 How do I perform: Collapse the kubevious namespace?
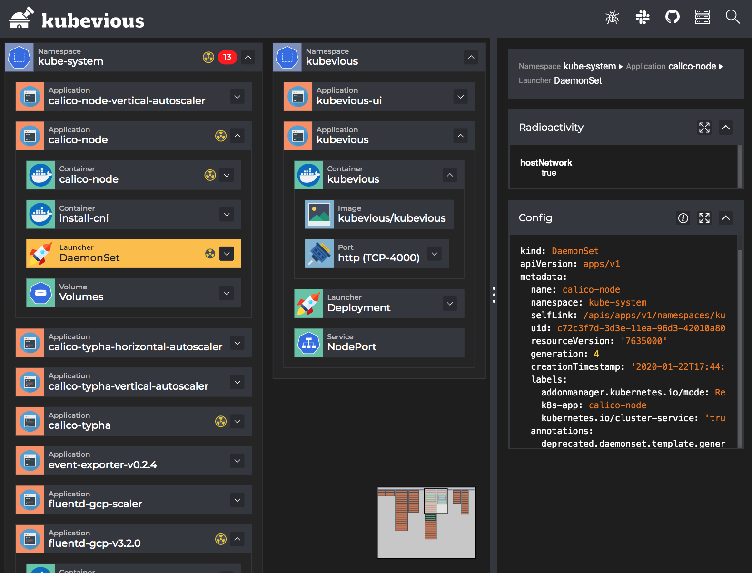pyautogui.click(x=471, y=58)
